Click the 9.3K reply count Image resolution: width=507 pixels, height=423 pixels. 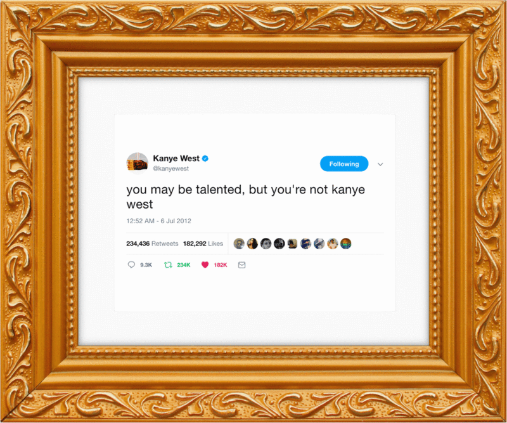point(146,265)
